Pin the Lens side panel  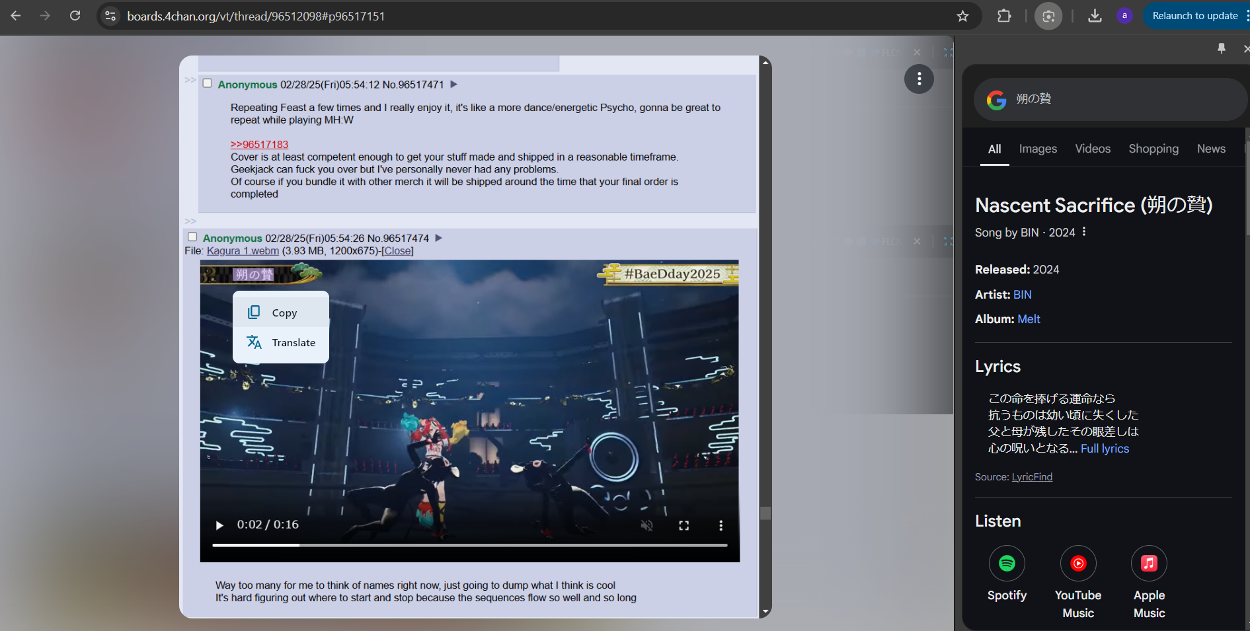click(1222, 48)
